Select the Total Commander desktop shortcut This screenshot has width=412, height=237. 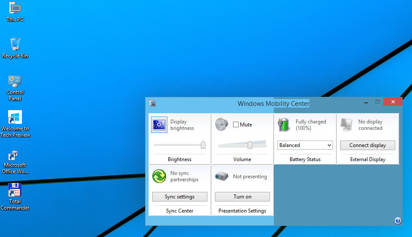(x=15, y=190)
